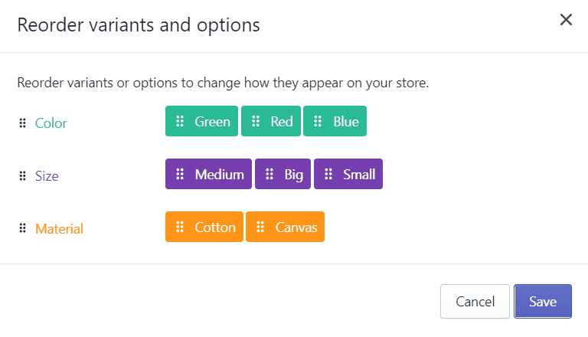Select the Color option label
The height and width of the screenshot is (337, 588).
[51, 123]
